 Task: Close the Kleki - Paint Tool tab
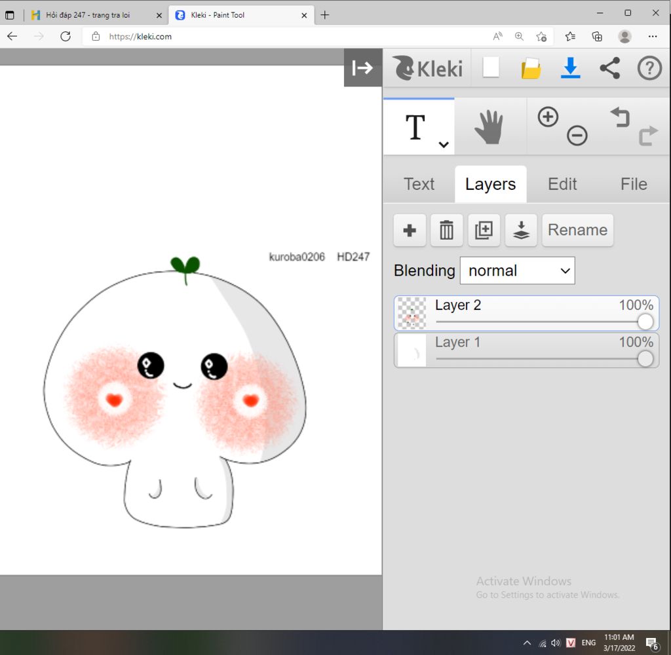pyautogui.click(x=304, y=16)
